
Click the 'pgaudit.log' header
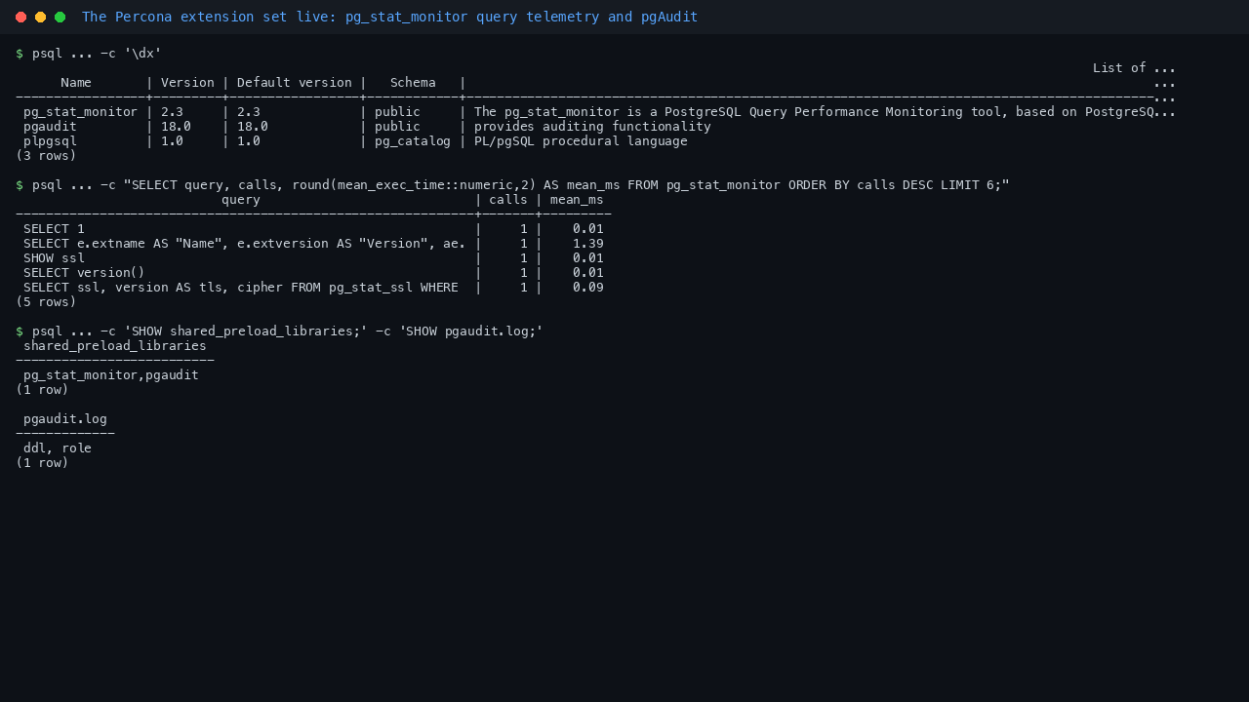(x=65, y=419)
